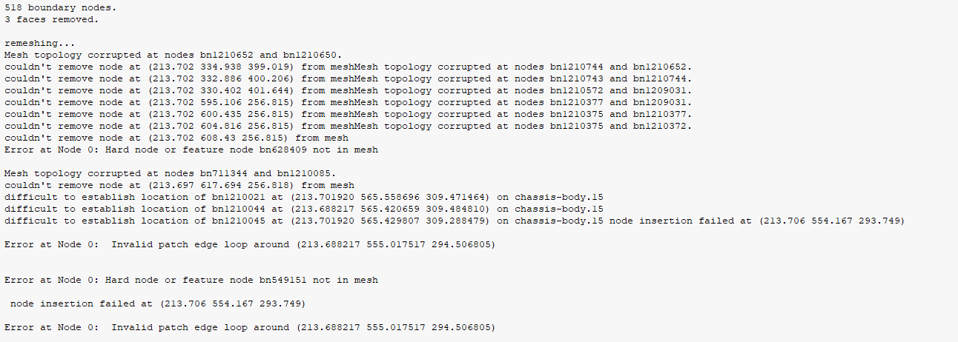Click first 'Invalid patch edge loop' error

coord(249,244)
